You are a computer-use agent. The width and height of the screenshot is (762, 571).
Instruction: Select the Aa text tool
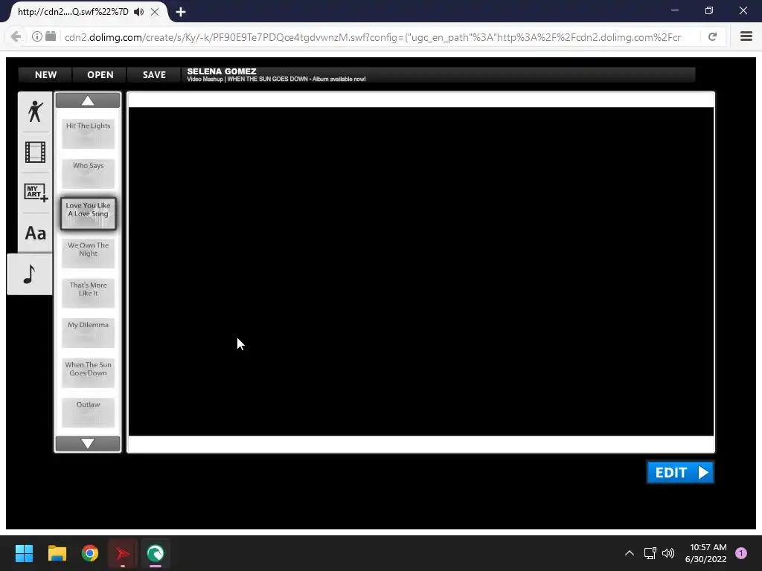pyautogui.click(x=35, y=233)
